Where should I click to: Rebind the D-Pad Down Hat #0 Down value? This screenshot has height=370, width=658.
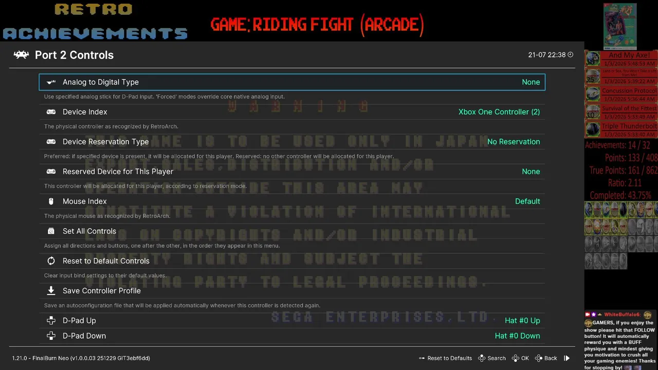point(517,336)
